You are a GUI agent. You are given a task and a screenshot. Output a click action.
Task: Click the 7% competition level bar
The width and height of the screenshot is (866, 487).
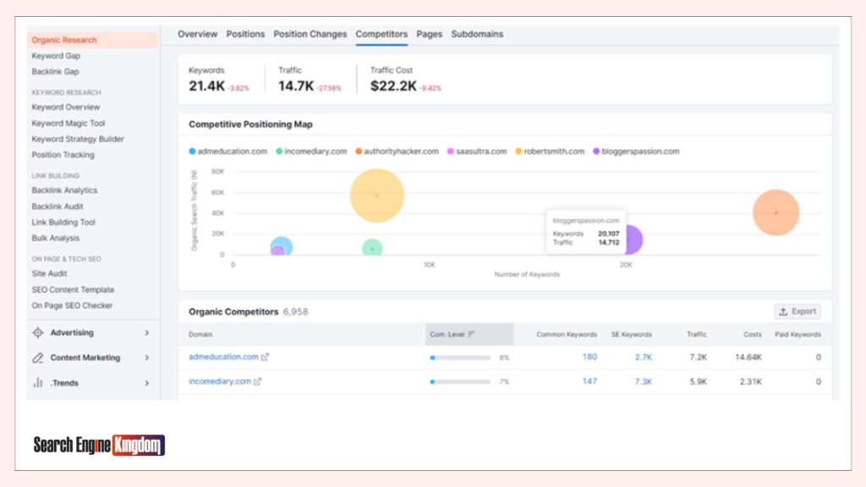coord(460,382)
